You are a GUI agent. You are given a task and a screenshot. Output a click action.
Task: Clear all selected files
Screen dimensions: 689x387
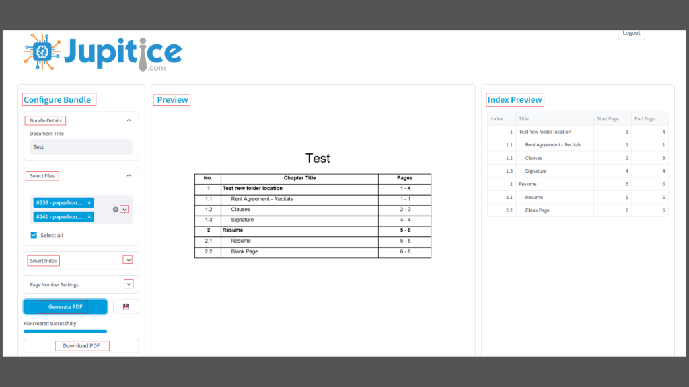point(116,210)
